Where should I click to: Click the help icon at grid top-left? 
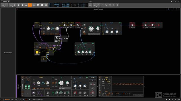18,9
